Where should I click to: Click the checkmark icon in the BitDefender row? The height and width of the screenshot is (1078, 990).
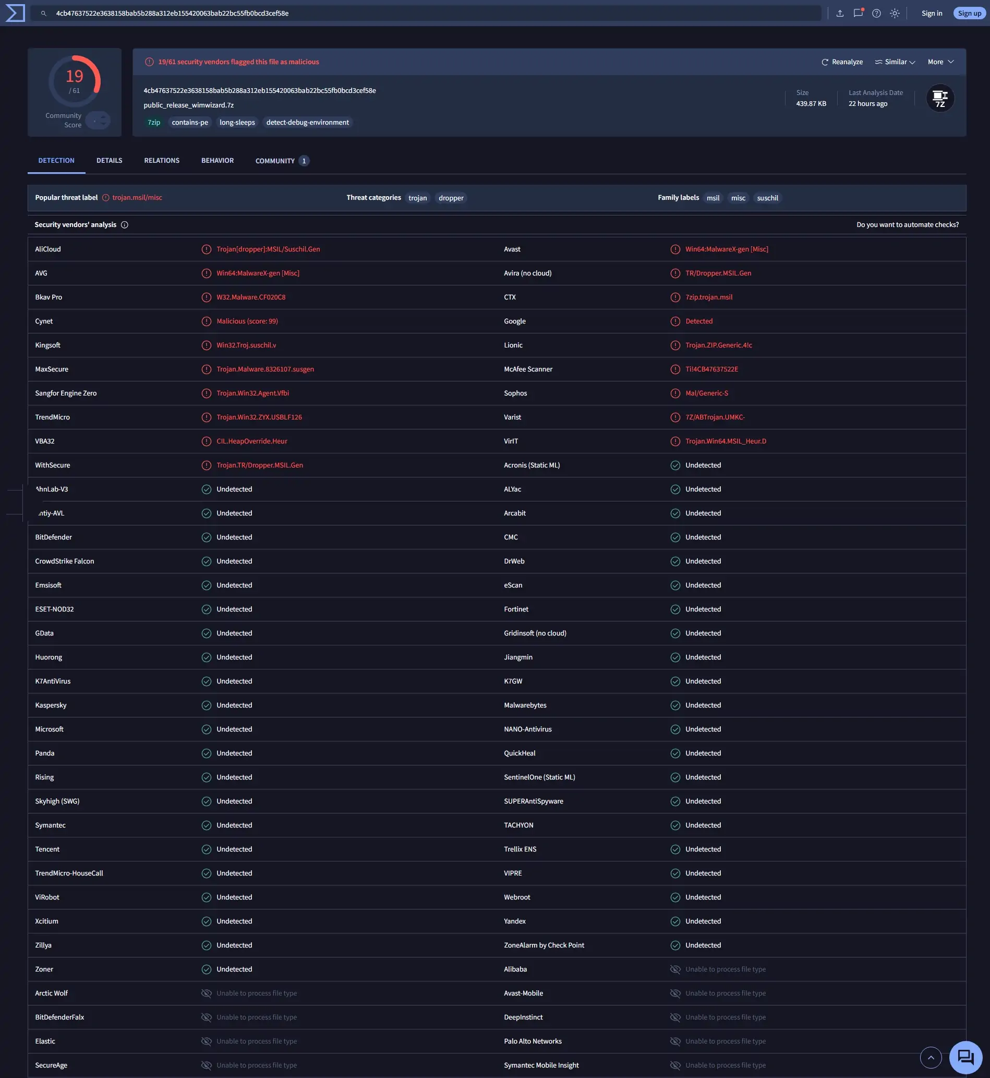click(206, 537)
